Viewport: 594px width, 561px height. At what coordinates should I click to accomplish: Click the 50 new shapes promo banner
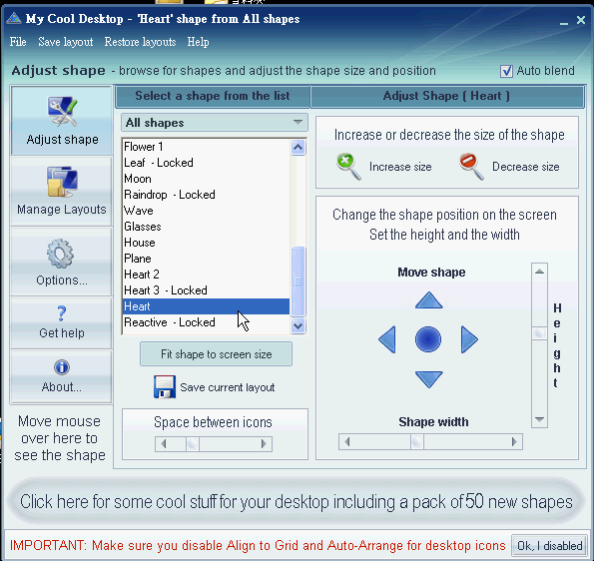click(297, 502)
